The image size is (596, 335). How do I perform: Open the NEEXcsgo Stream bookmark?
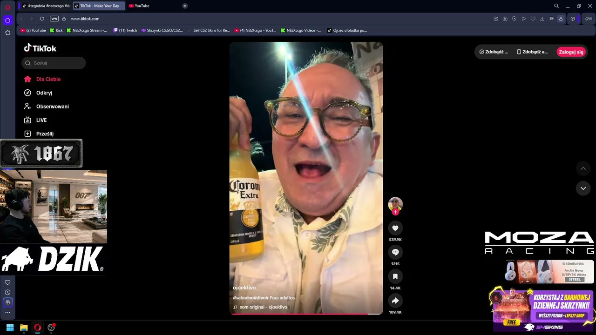point(87,30)
